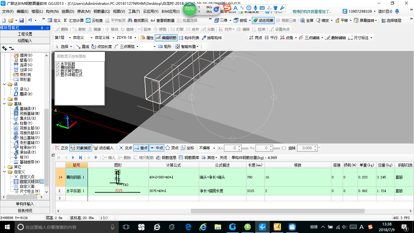The width and height of the screenshot is (414, 233).
Task: Open 属性 properties panel
Action: [x=147, y=38]
